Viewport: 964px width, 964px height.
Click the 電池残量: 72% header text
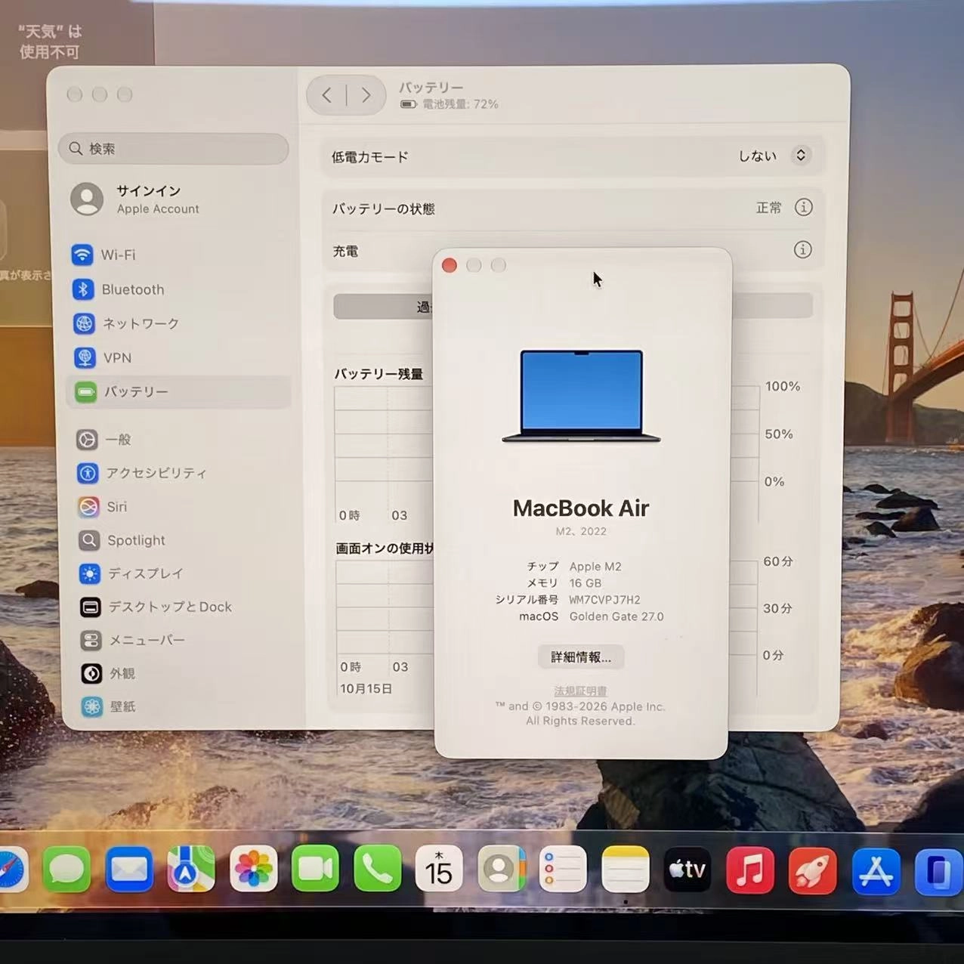[x=460, y=104]
